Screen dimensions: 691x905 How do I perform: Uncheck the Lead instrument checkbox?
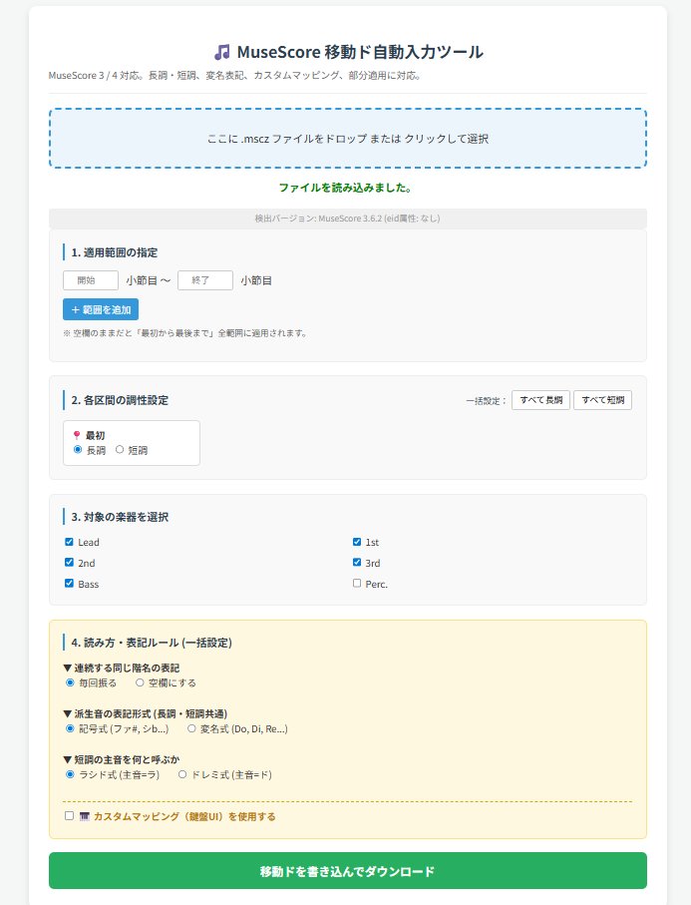click(x=69, y=542)
